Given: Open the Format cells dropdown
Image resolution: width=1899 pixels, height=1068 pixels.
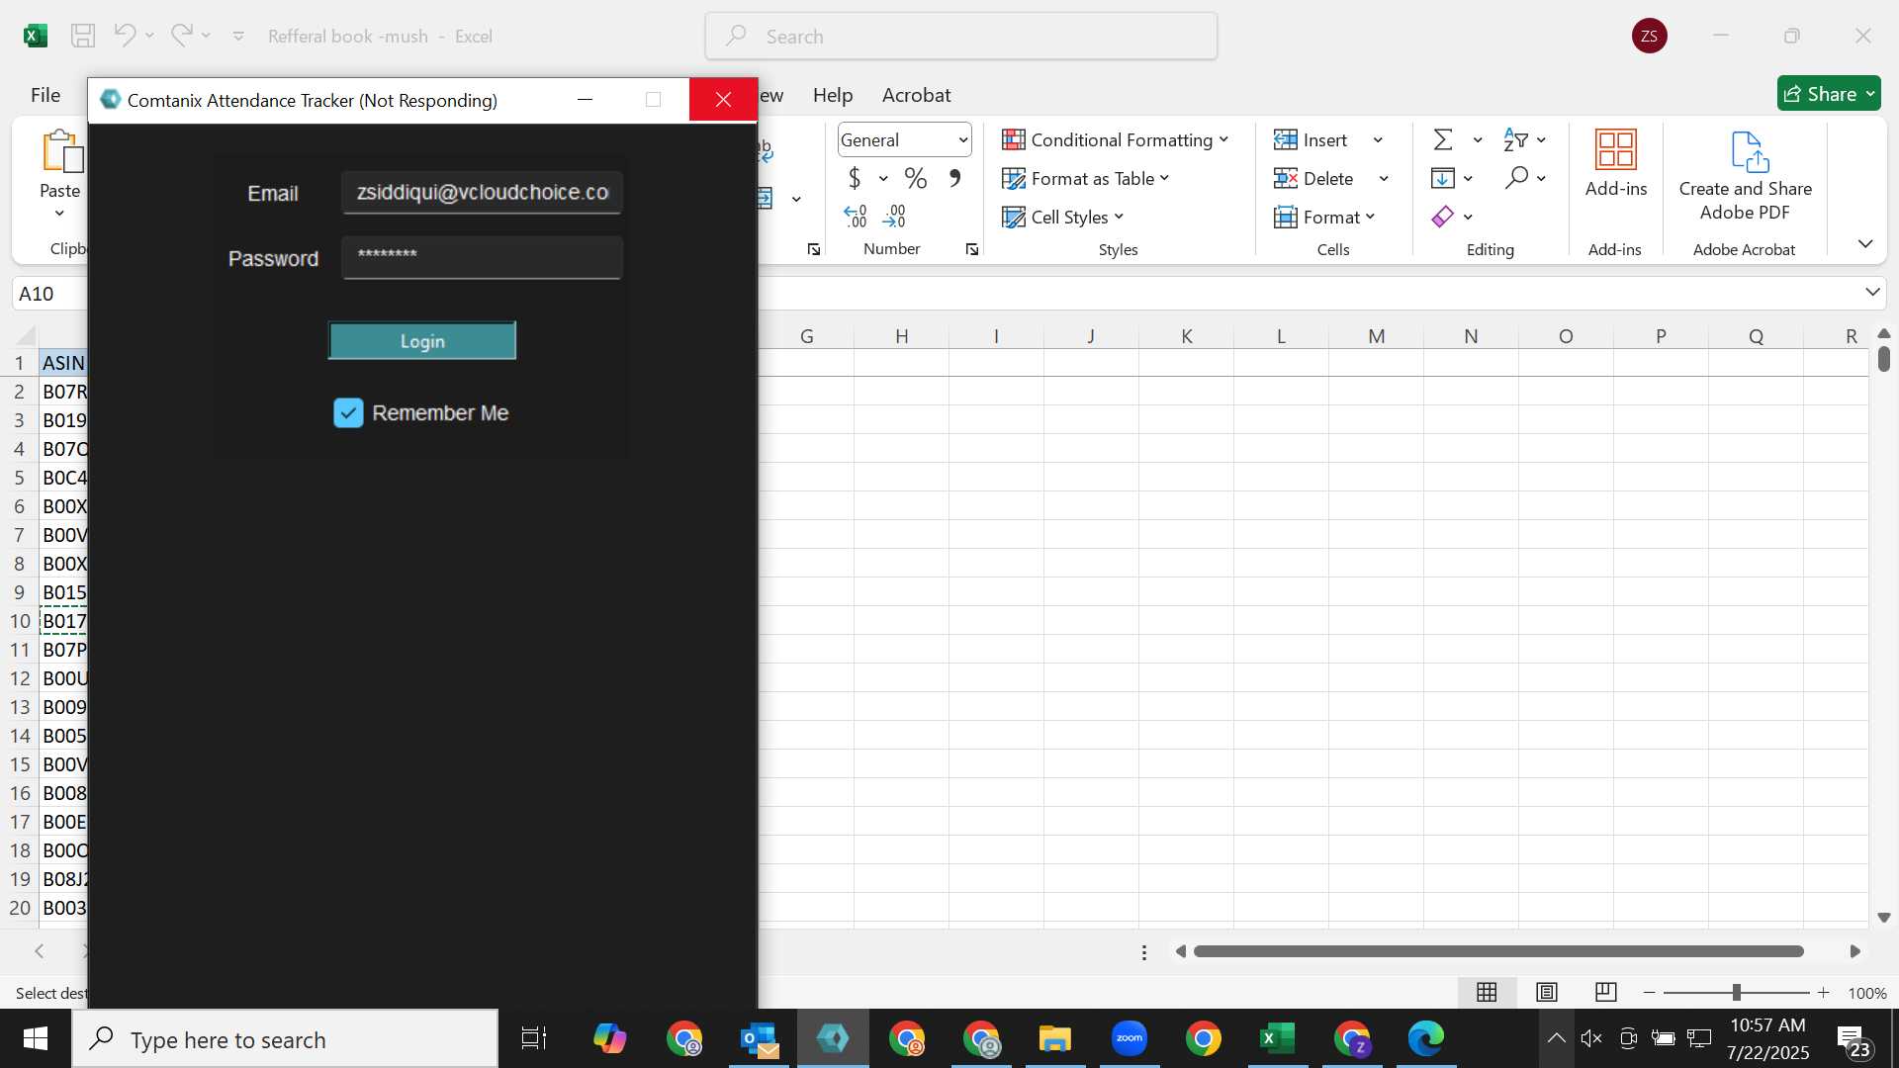Looking at the screenshot, I should tap(1325, 218).
